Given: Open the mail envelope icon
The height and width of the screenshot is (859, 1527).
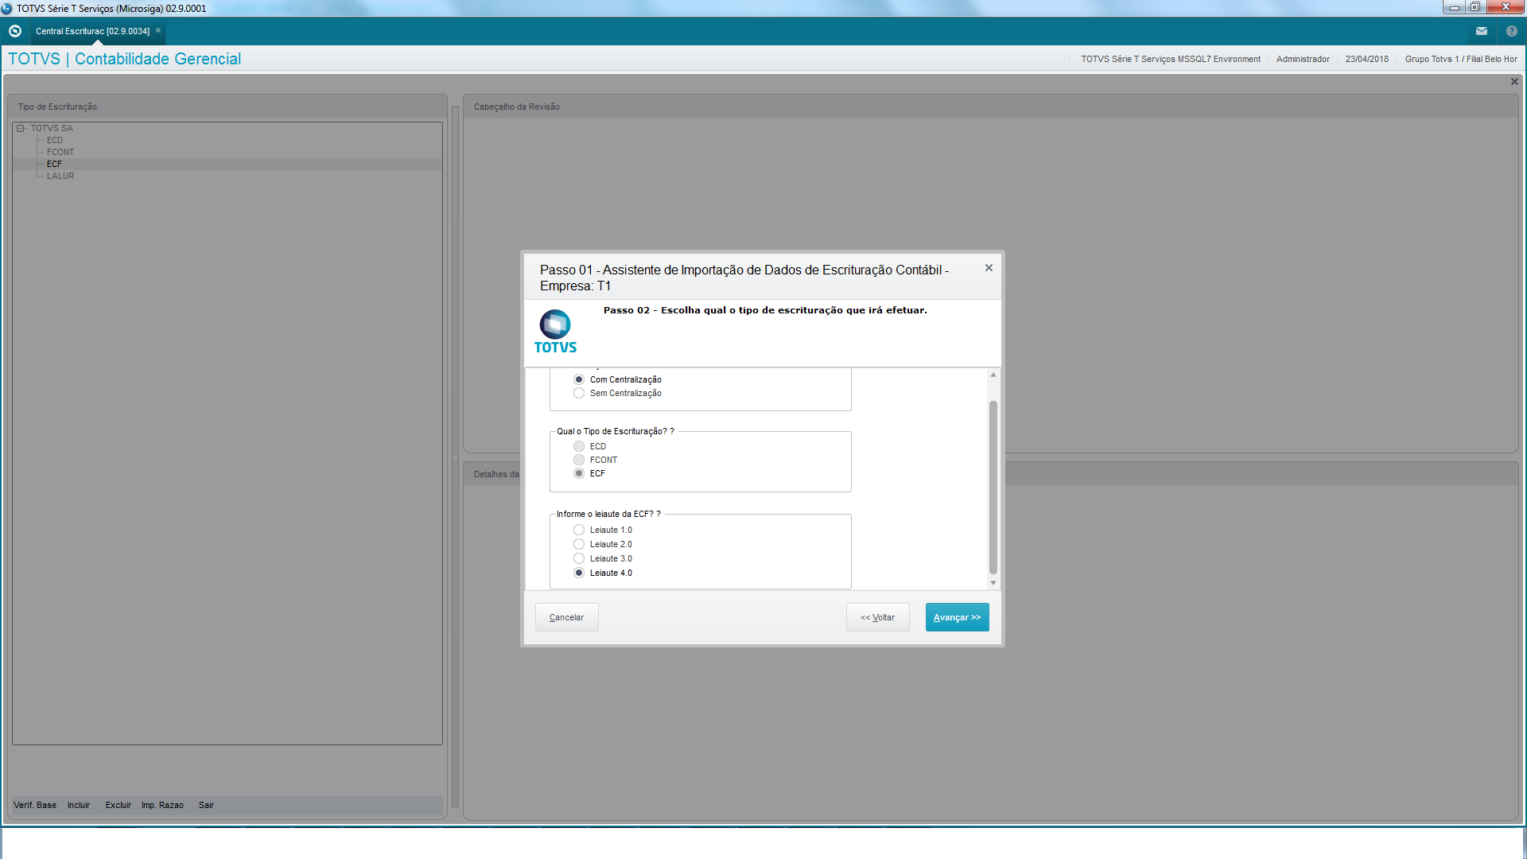Looking at the screenshot, I should pyautogui.click(x=1481, y=31).
